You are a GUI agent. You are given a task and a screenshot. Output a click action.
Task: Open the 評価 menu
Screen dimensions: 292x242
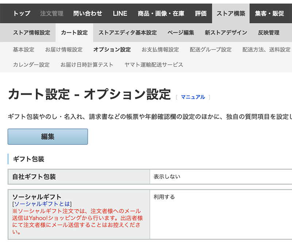click(200, 14)
